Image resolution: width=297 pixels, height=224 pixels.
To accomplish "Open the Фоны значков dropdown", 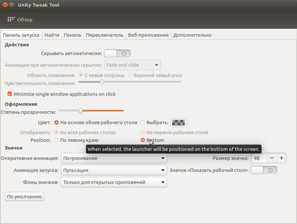I will click(114, 182).
